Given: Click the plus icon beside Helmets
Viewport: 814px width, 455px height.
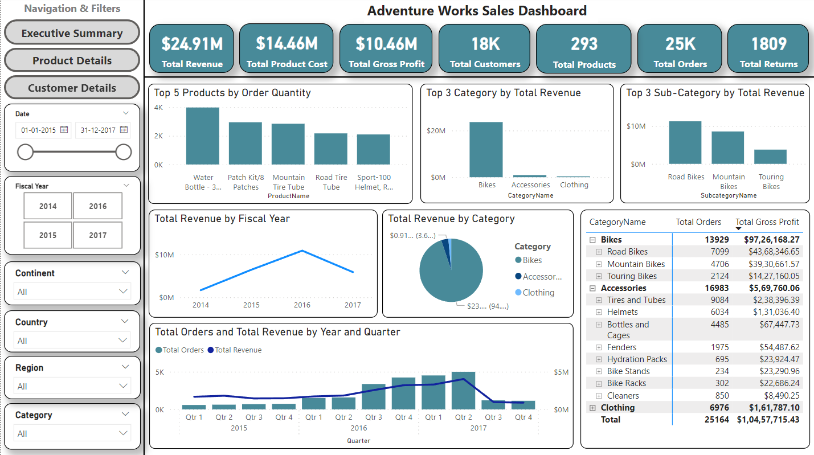Looking at the screenshot, I should click(x=599, y=312).
